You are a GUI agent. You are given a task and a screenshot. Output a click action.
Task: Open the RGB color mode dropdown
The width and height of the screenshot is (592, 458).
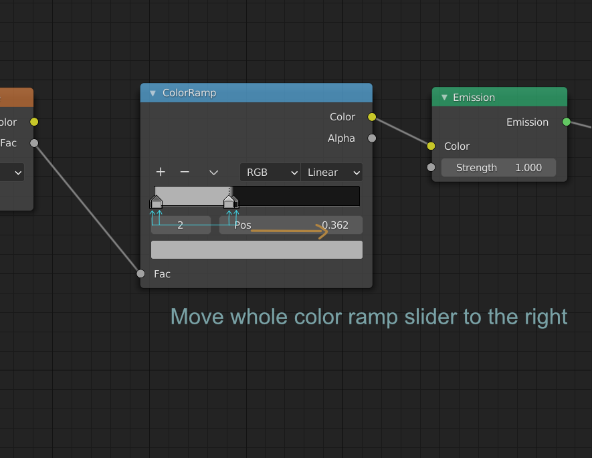coord(270,173)
